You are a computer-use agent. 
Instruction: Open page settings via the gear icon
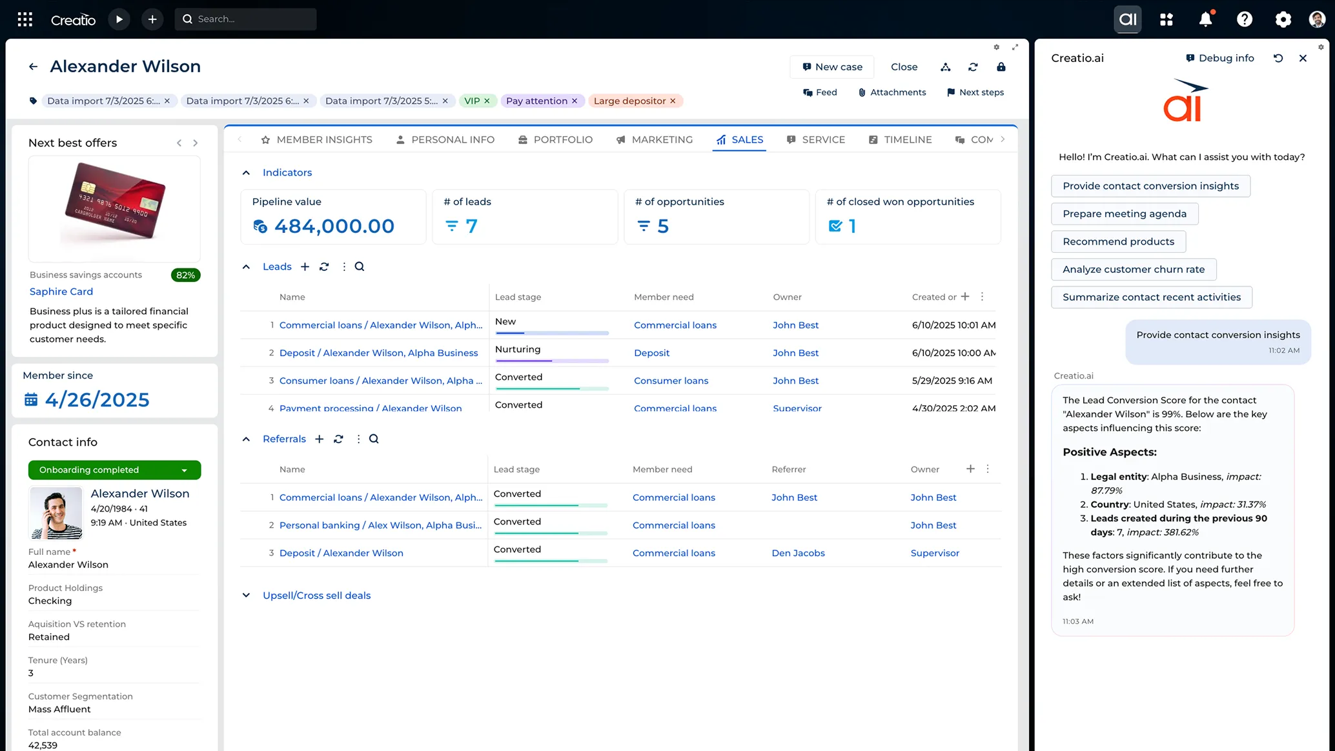click(997, 46)
